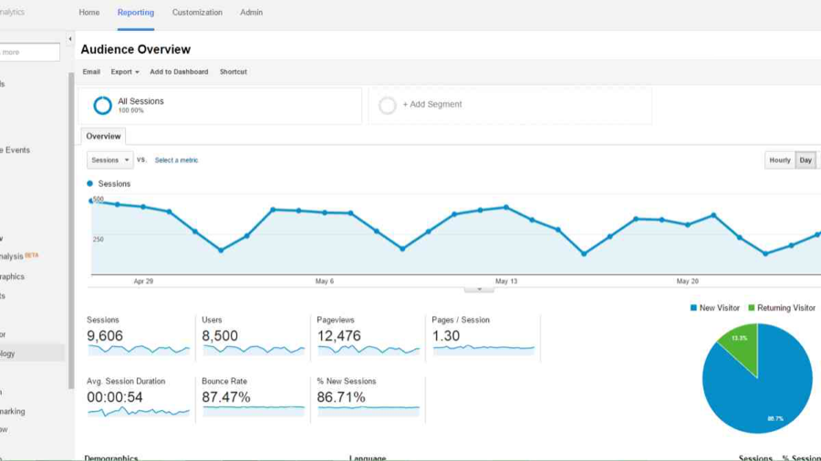Click the sidebar search input field
821x461 pixels.
pos(29,53)
